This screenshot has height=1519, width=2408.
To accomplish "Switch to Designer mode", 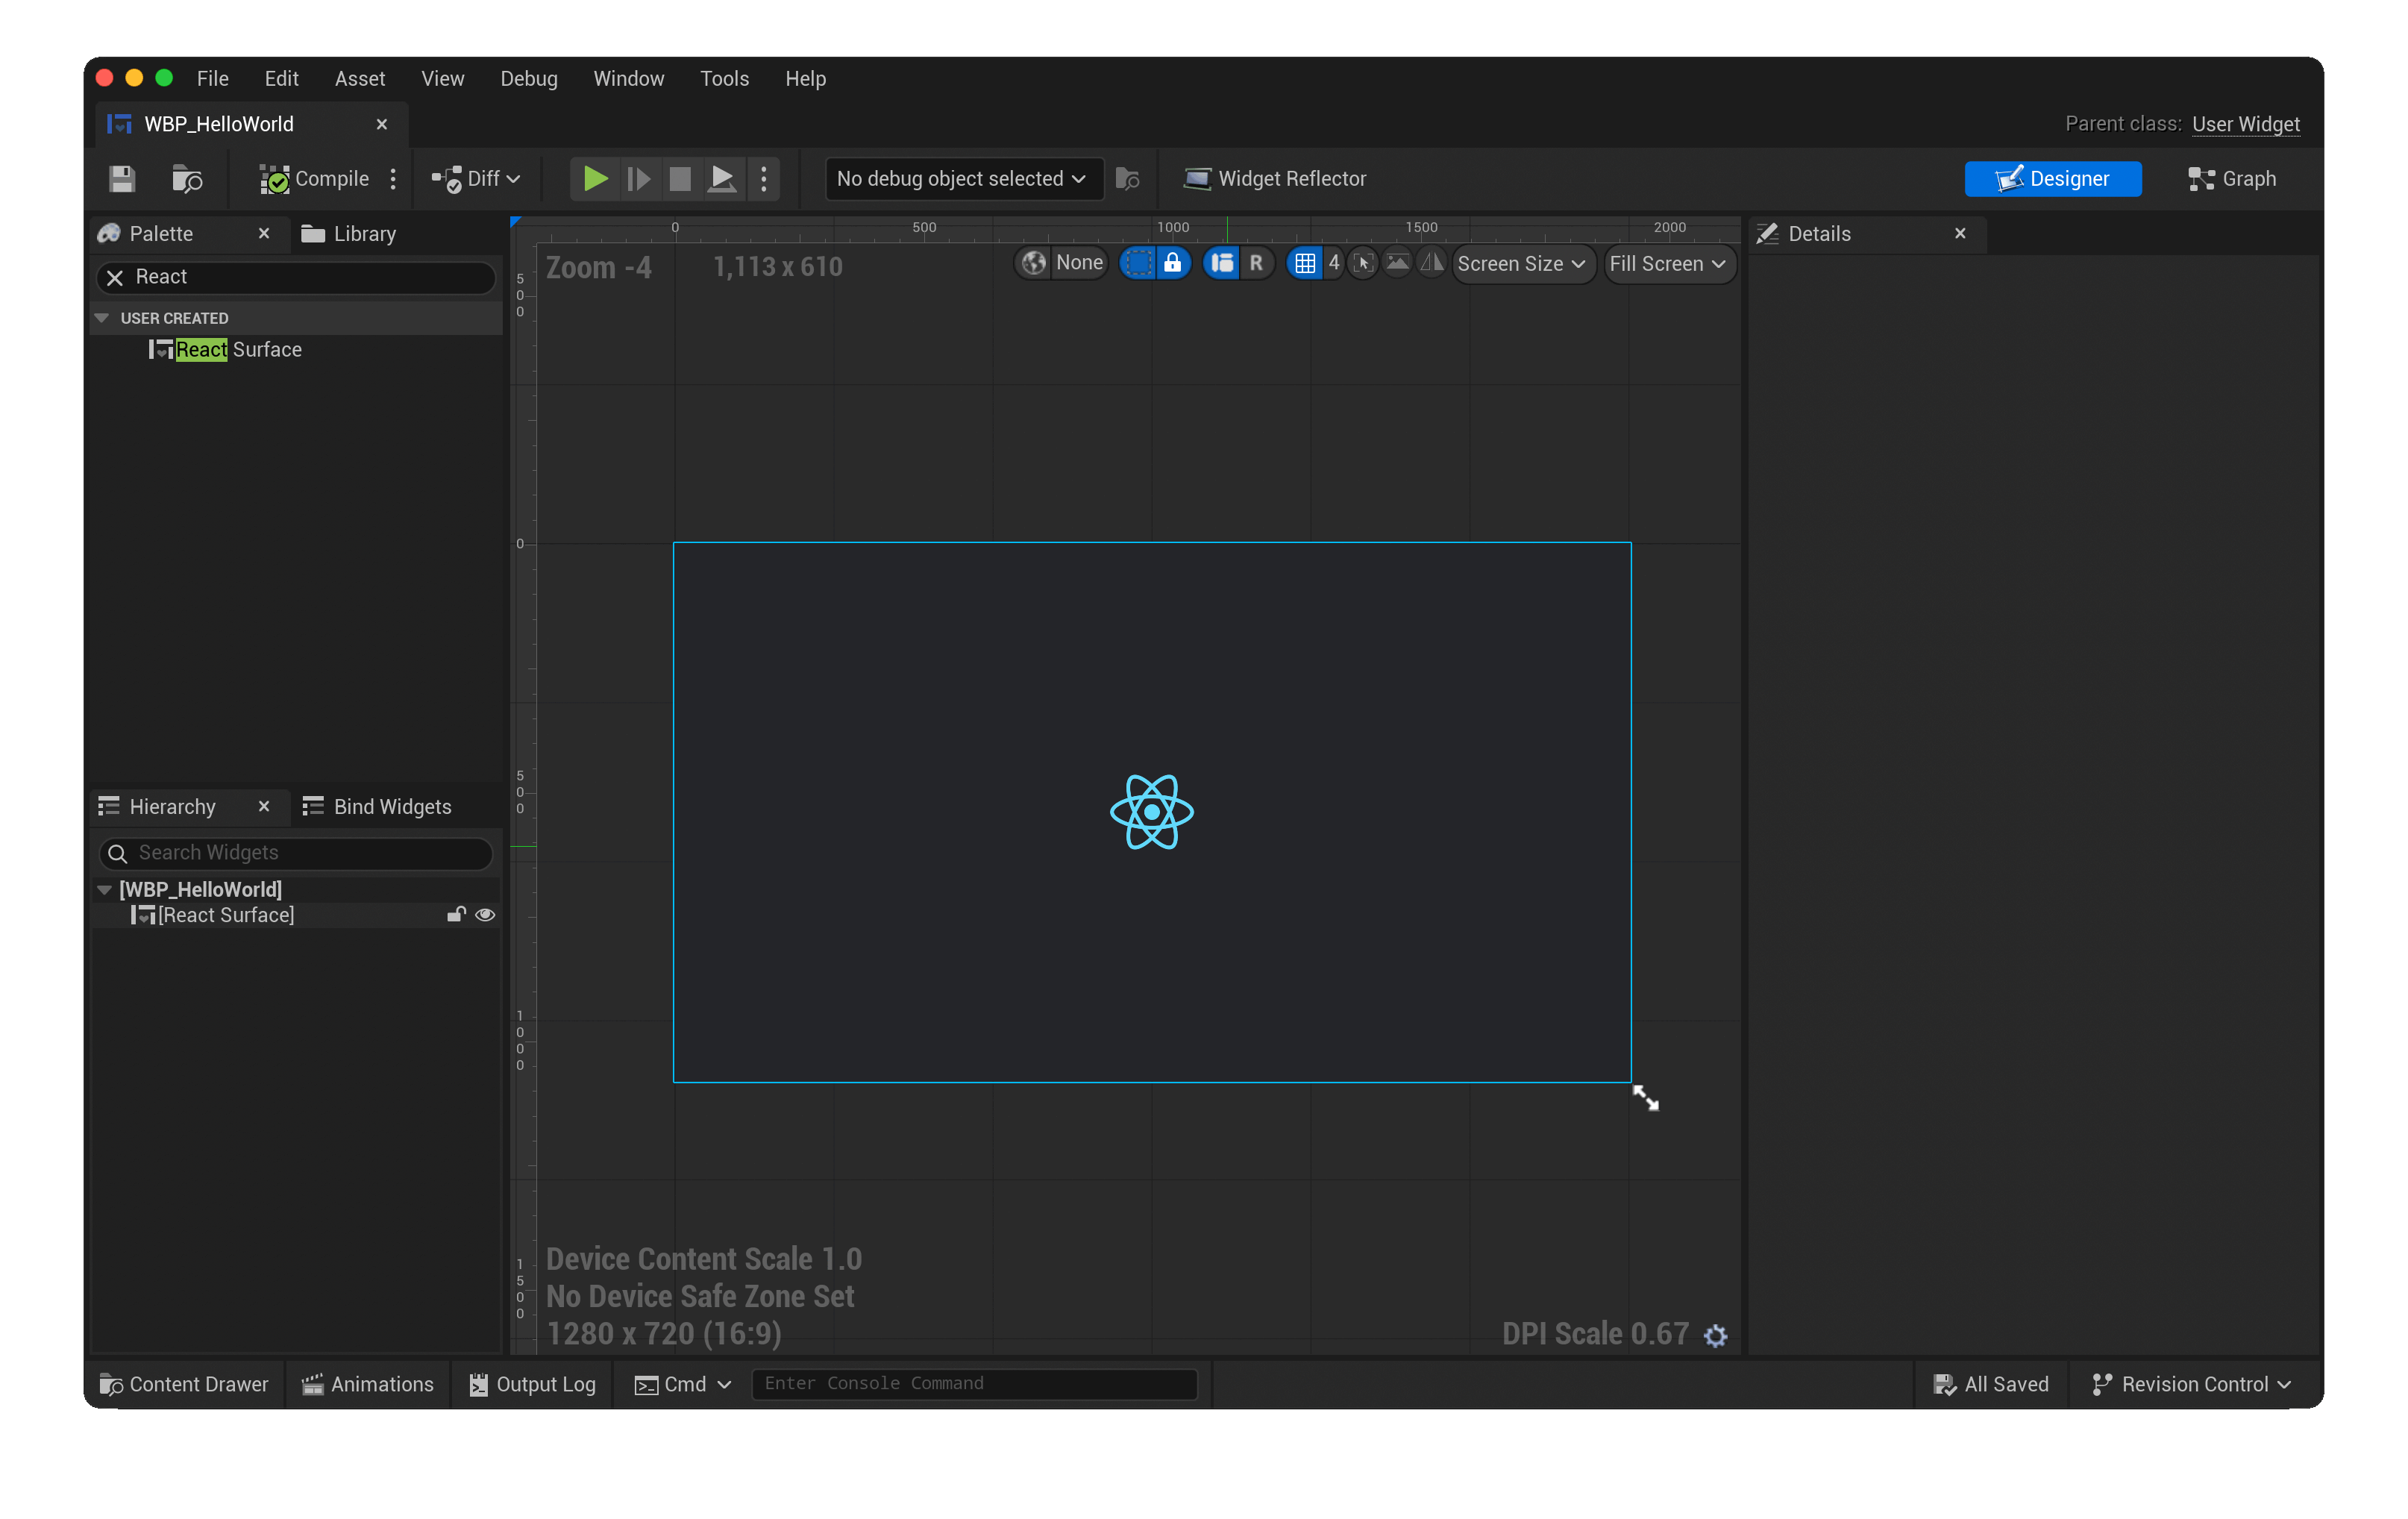I will 2053,178.
